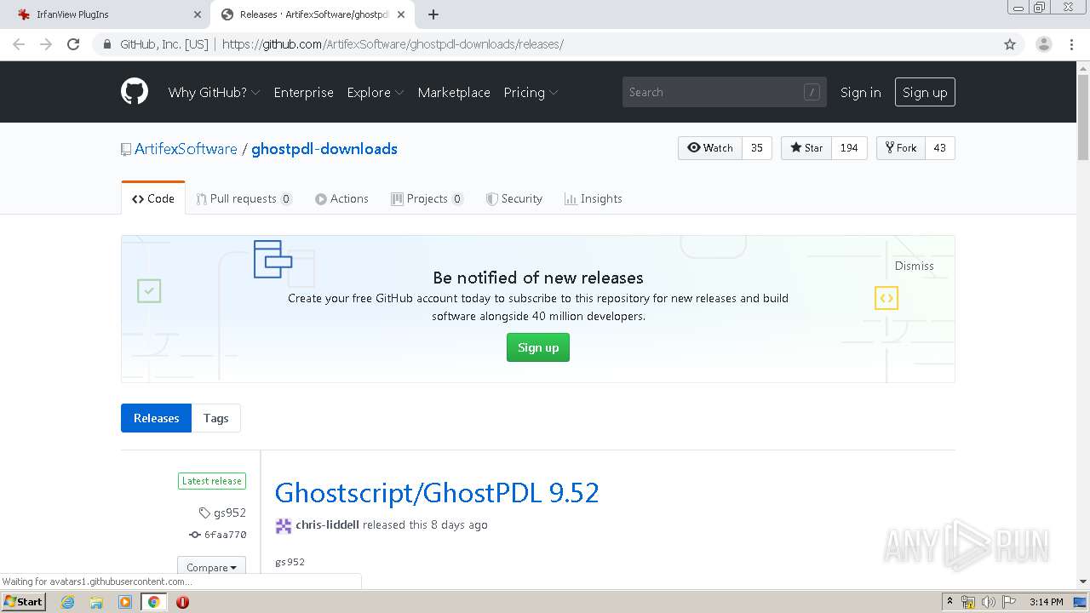
Task: Open the ghostpdl-downloads repository link
Action: pos(324,149)
